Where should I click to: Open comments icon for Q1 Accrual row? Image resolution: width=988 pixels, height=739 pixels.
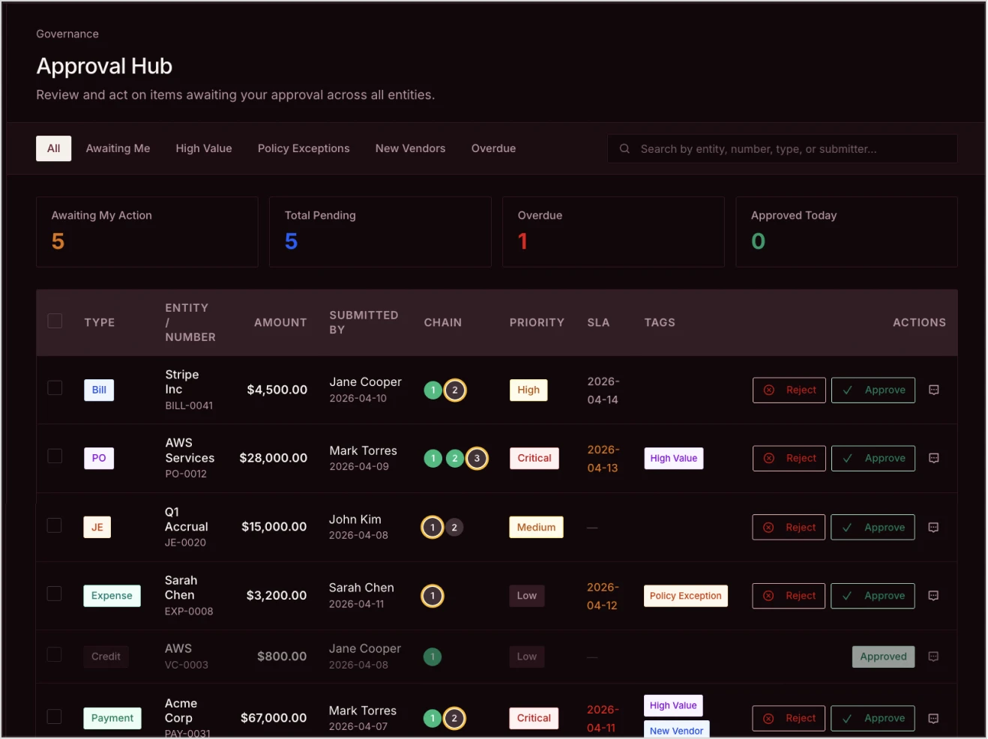click(x=933, y=528)
